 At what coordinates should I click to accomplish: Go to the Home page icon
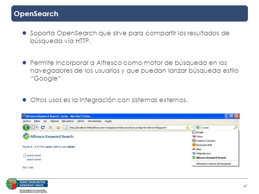tap(58, 127)
